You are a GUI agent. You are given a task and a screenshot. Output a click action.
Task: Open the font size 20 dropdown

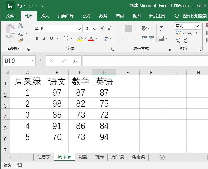coord(95,29)
